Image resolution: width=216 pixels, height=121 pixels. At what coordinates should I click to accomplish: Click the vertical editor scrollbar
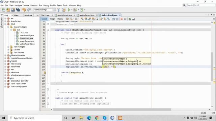point(212,67)
